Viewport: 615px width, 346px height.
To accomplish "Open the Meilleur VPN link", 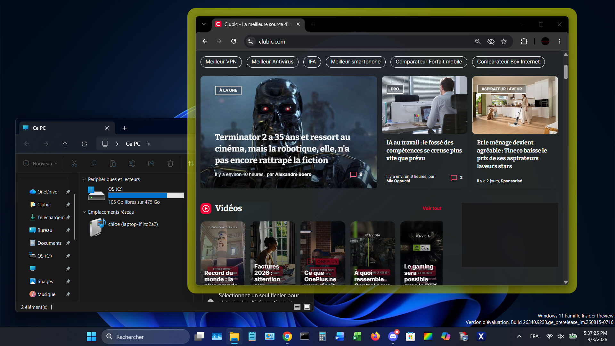I will [221, 62].
